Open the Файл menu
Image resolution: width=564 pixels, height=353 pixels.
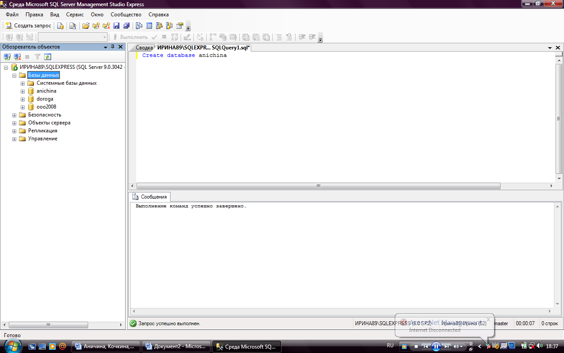pos(12,15)
